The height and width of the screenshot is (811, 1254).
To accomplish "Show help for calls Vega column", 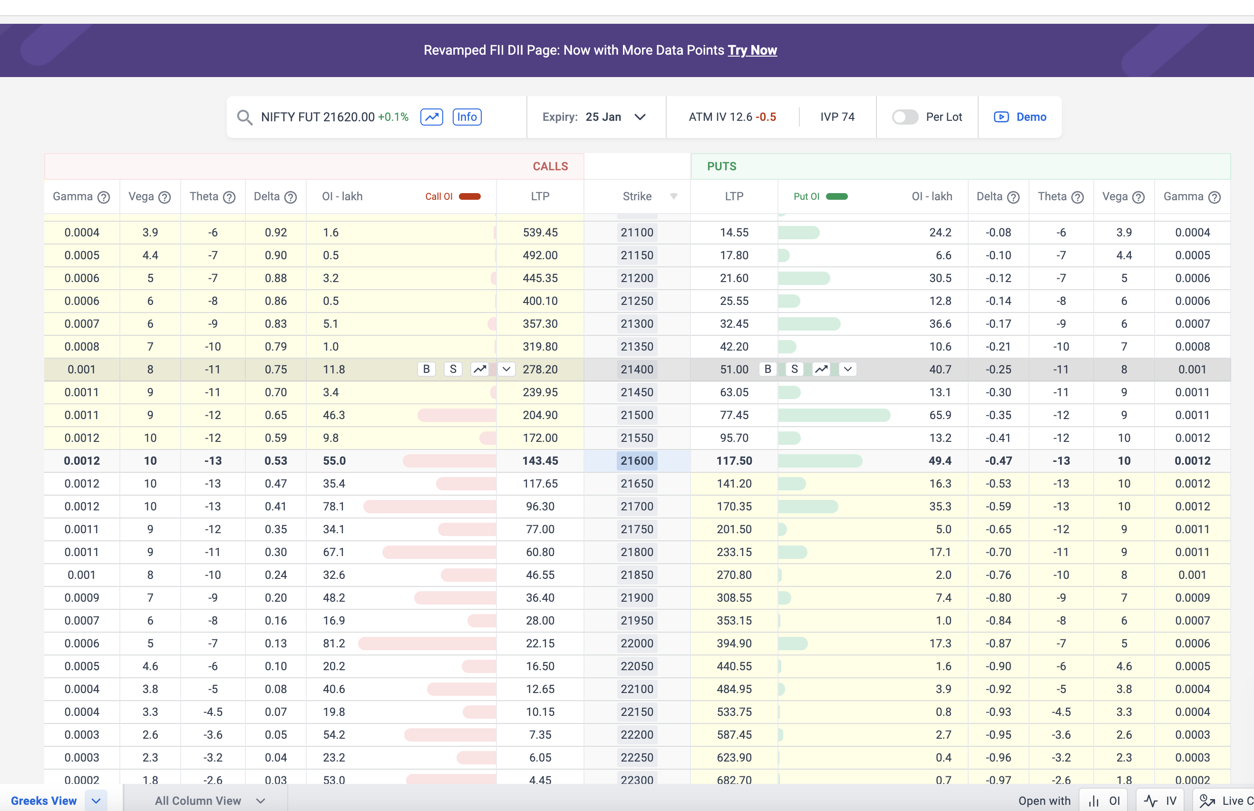I will (165, 197).
